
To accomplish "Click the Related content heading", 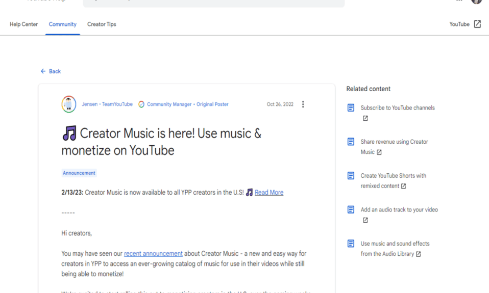I will (x=369, y=89).
